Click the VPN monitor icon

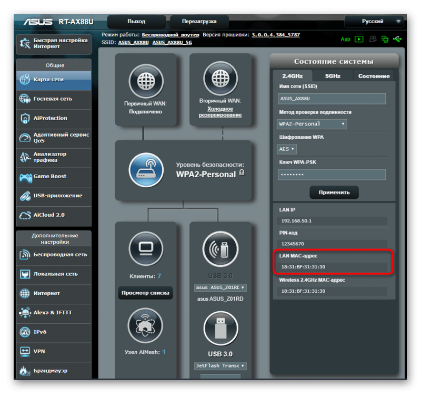[25, 351]
